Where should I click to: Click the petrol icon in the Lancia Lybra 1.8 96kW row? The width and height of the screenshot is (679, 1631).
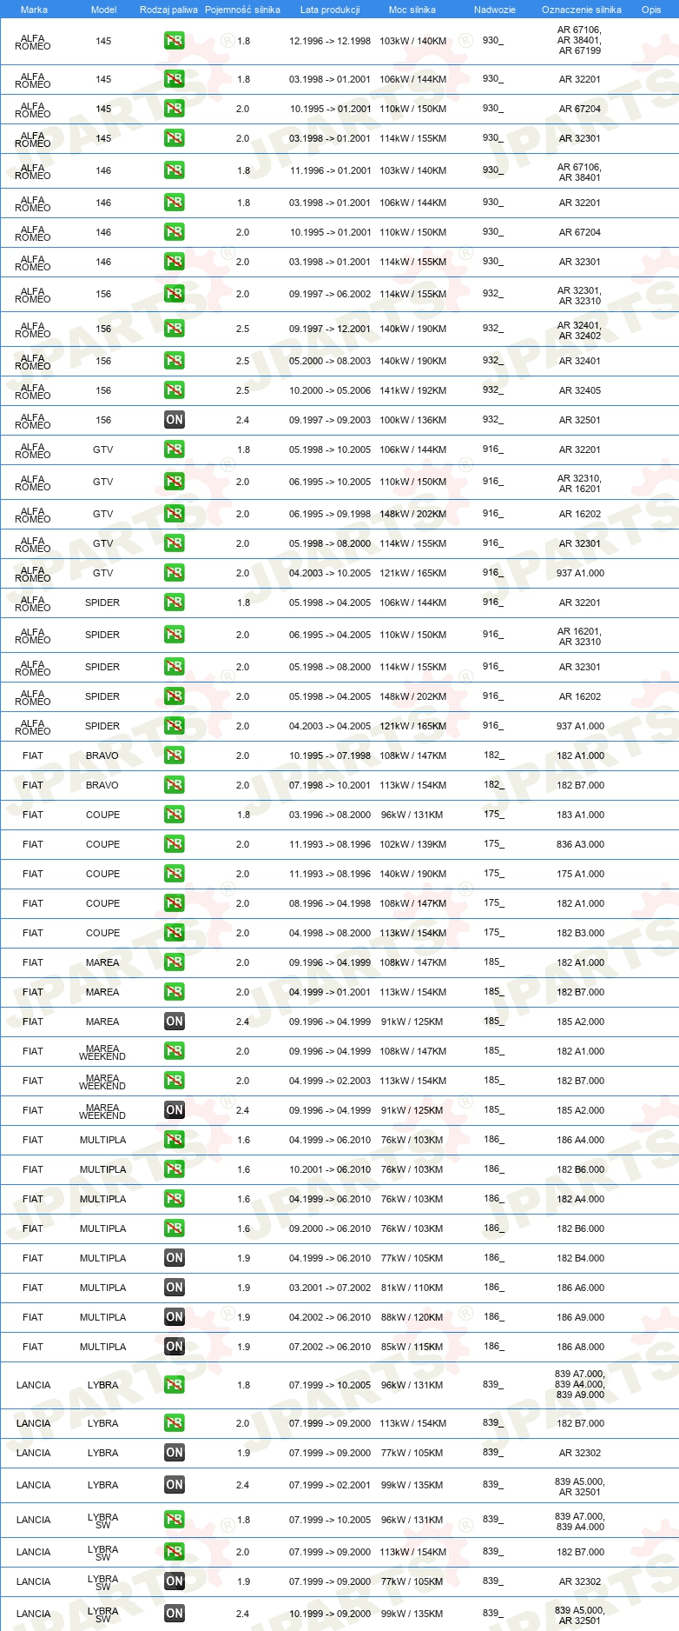pos(175,1385)
